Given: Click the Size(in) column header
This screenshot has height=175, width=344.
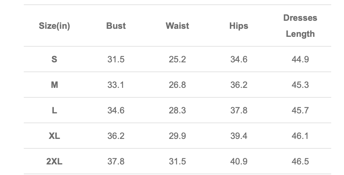Looking at the screenshot, I should pos(54,26).
